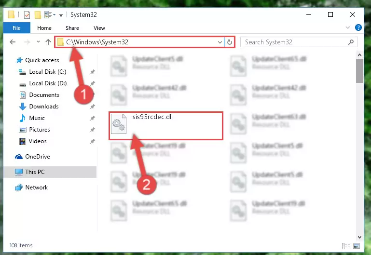
Task: Click the "108 items" status text
Action: [x=21, y=245]
